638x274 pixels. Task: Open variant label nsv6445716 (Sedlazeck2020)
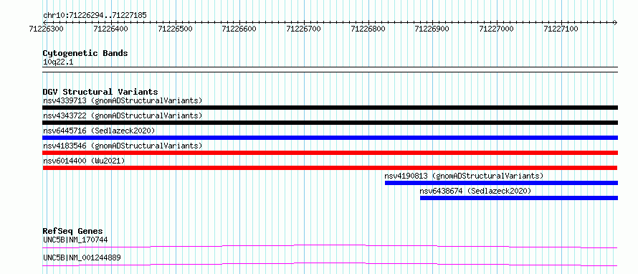(x=99, y=131)
